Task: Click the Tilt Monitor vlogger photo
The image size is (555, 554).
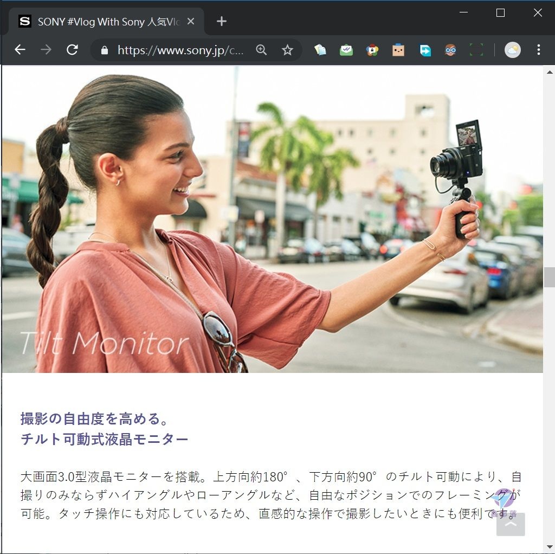Action: (x=273, y=220)
